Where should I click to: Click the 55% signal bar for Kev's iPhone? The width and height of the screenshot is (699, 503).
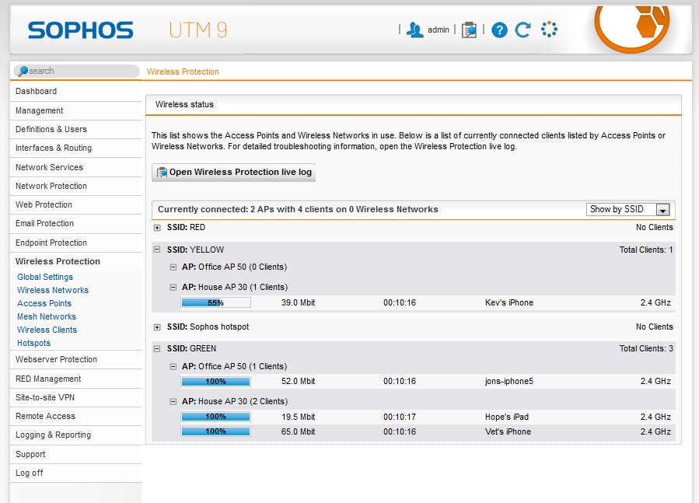click(215, 302)
